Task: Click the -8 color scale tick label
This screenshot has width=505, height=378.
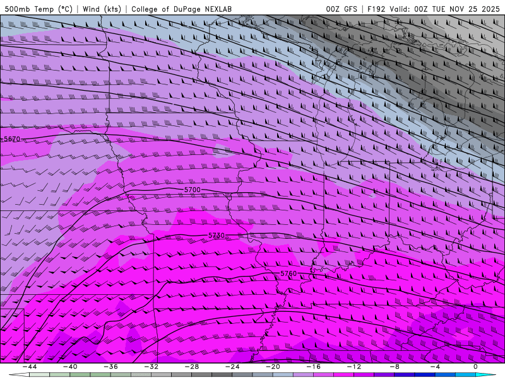Action: click(x=395, y=367)
